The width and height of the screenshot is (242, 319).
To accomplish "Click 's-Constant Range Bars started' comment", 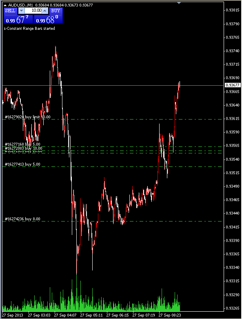I will (x=29, y=29).
